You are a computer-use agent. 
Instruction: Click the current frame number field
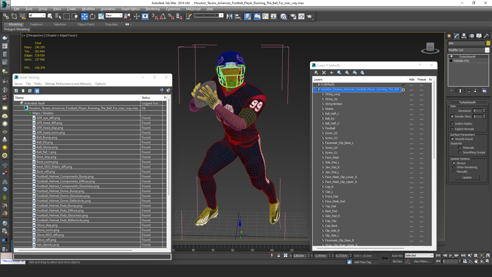(450, 261)
